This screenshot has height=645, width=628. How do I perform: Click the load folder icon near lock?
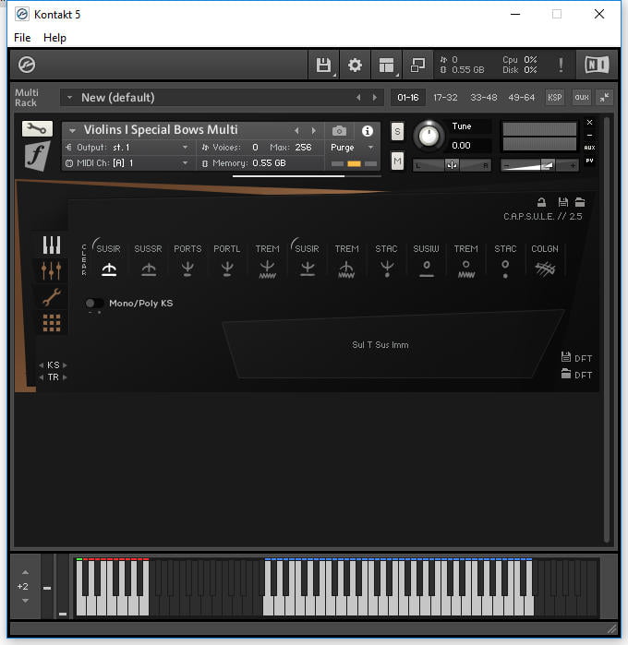point(580,202)
